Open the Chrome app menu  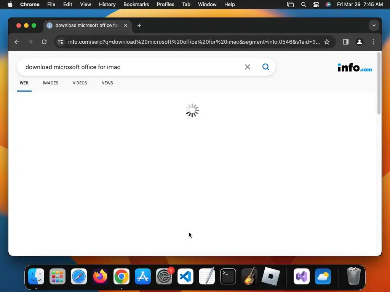[30, 5]
